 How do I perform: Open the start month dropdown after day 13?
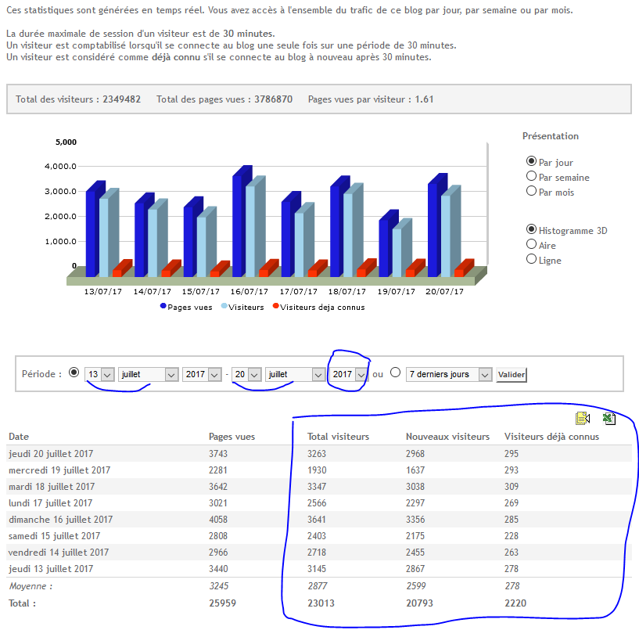tap(149, 374)
